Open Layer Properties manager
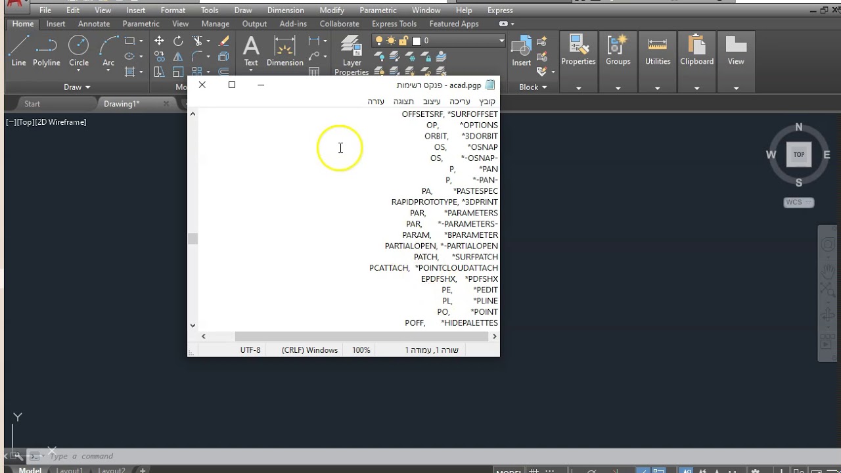This screenshot has width=841, height=473. click(352, 55)
